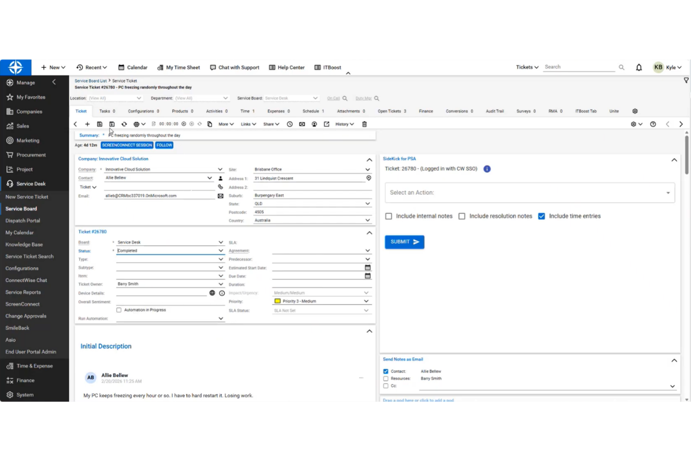The height and width of the screenshot is (461, 691).
Task: Click inside the global Search field
Action: [x=579, y=67]
